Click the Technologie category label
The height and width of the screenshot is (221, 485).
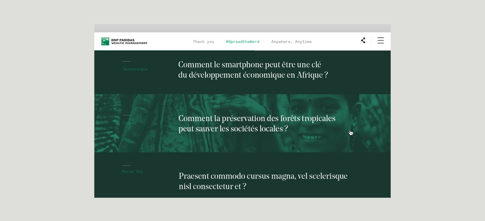[135, 69]
